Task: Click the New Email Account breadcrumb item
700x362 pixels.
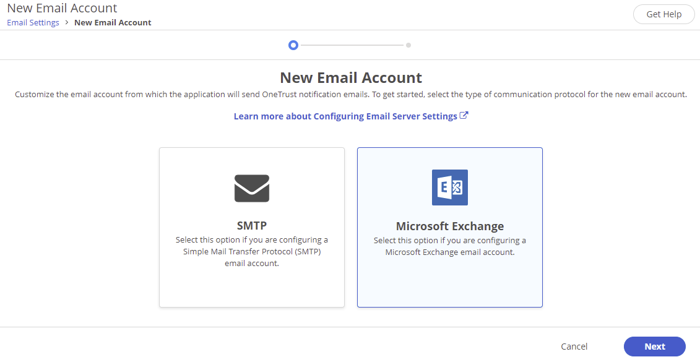Action: [x=112, y=22]
